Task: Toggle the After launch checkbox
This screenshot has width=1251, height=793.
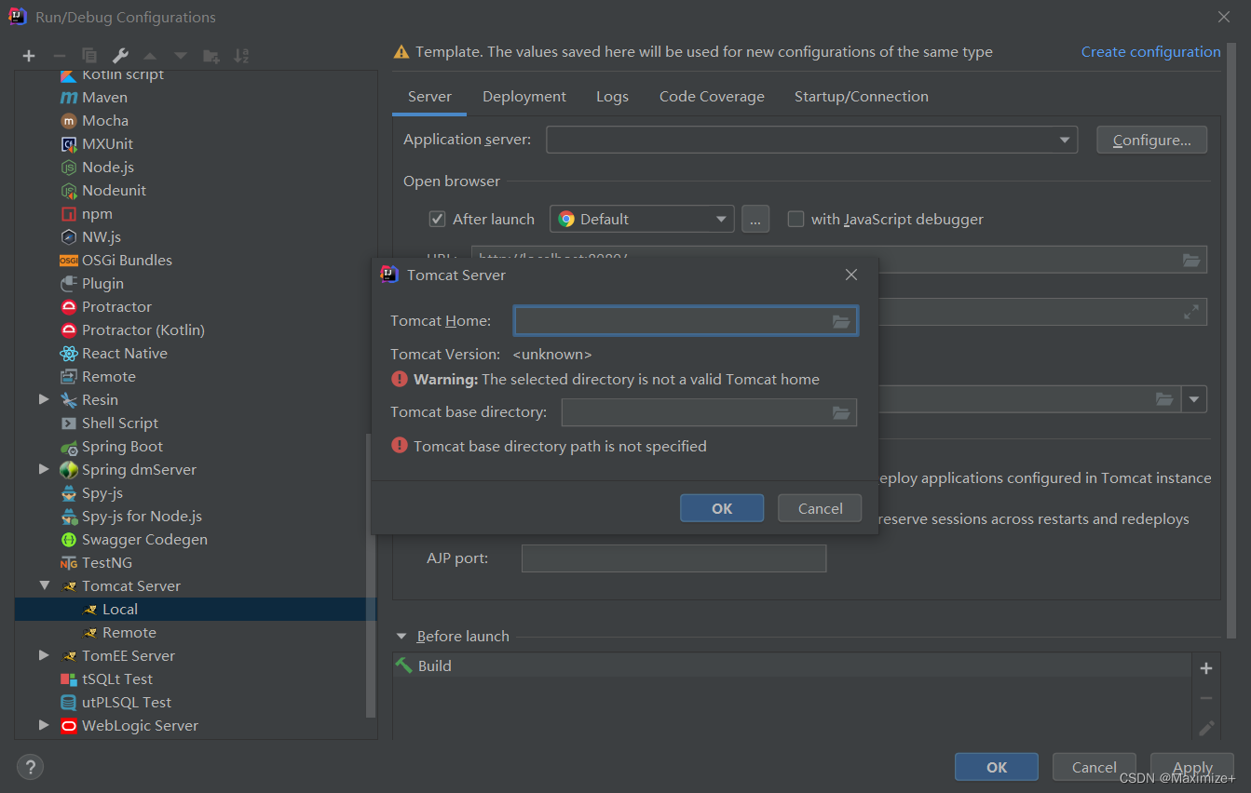Action: (437, 220)
